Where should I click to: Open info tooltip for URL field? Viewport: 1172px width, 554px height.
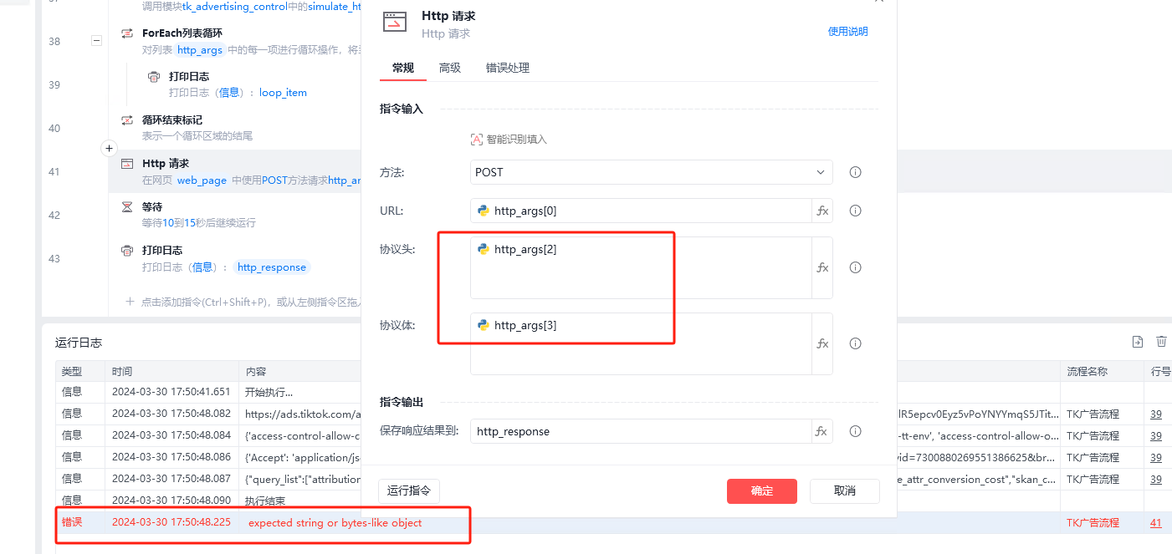[x=855, y=211]
